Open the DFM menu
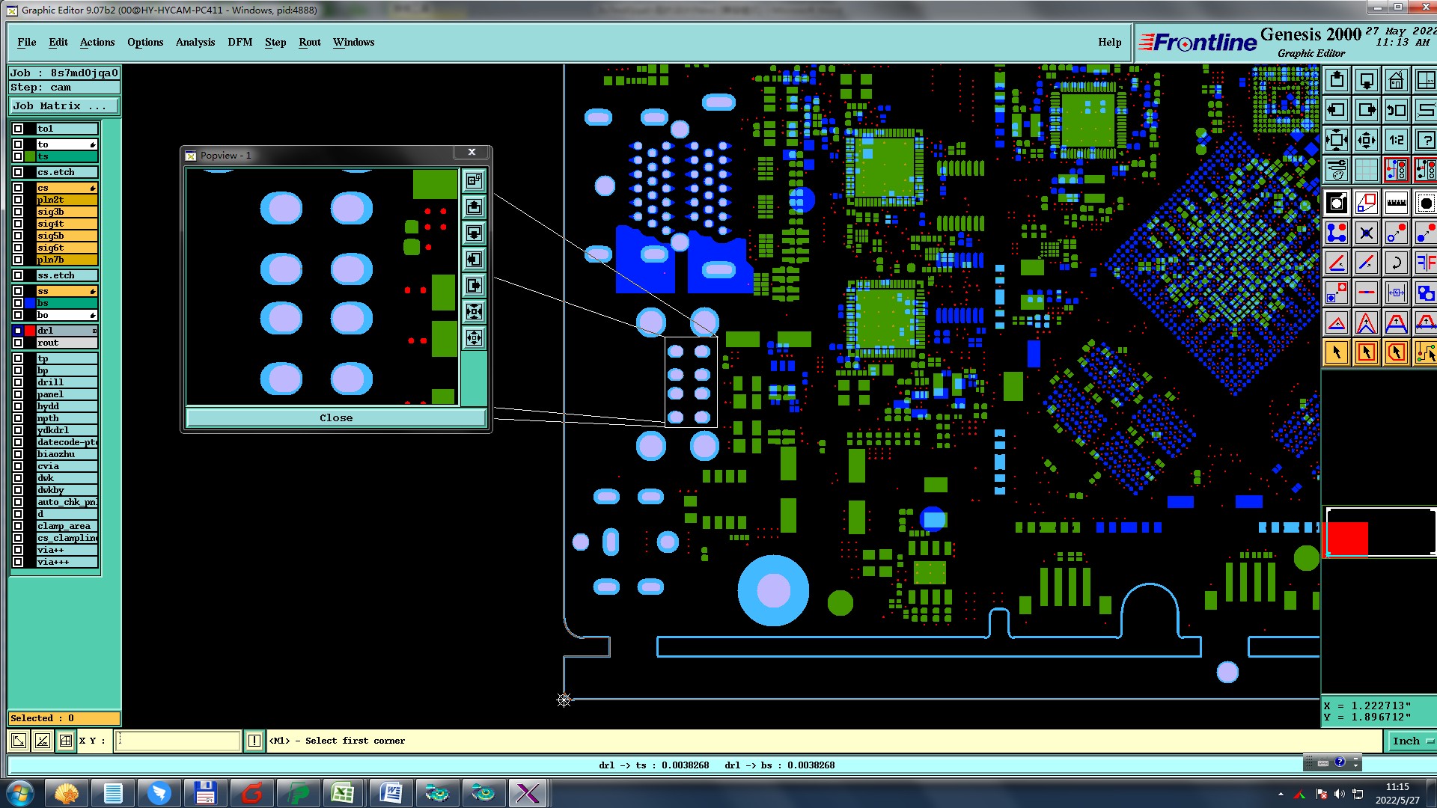 [239, 43]
